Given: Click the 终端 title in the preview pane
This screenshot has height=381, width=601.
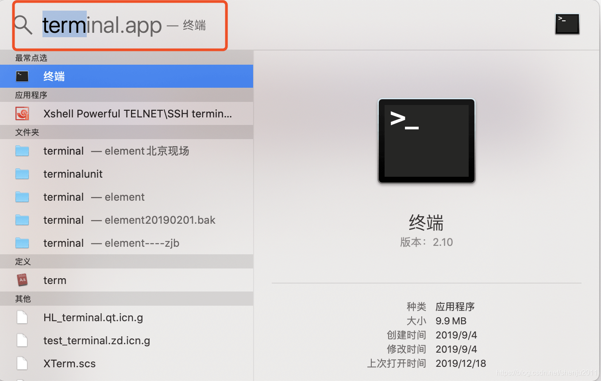Looking at the screenshot, I should pyautogui.click(x=426, y=223).
